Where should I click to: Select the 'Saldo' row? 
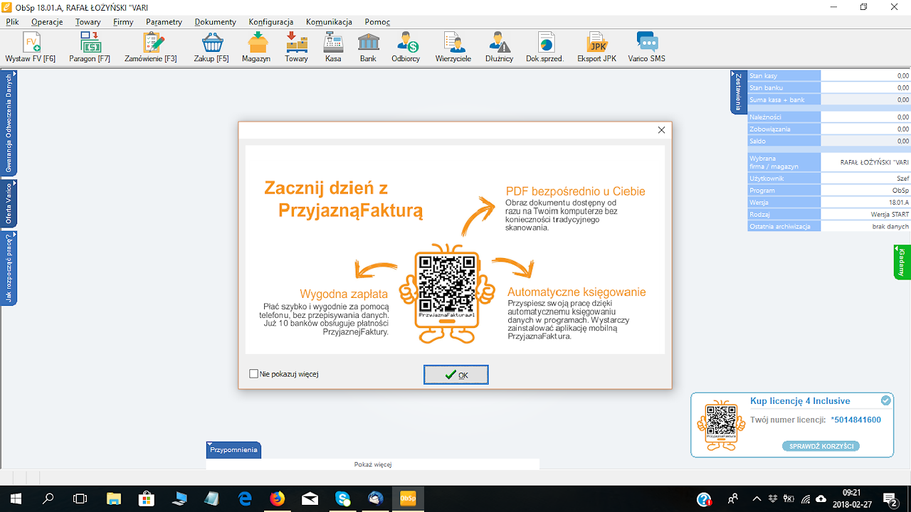tap(829, 141)
